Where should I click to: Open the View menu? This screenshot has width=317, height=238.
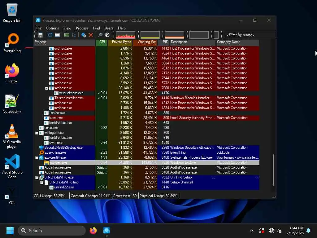(x=67, y=28)
